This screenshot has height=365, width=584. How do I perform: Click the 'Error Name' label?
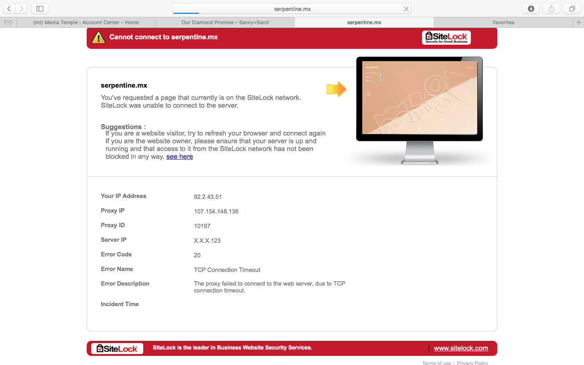pyautogui.click(x=117, y=269)
